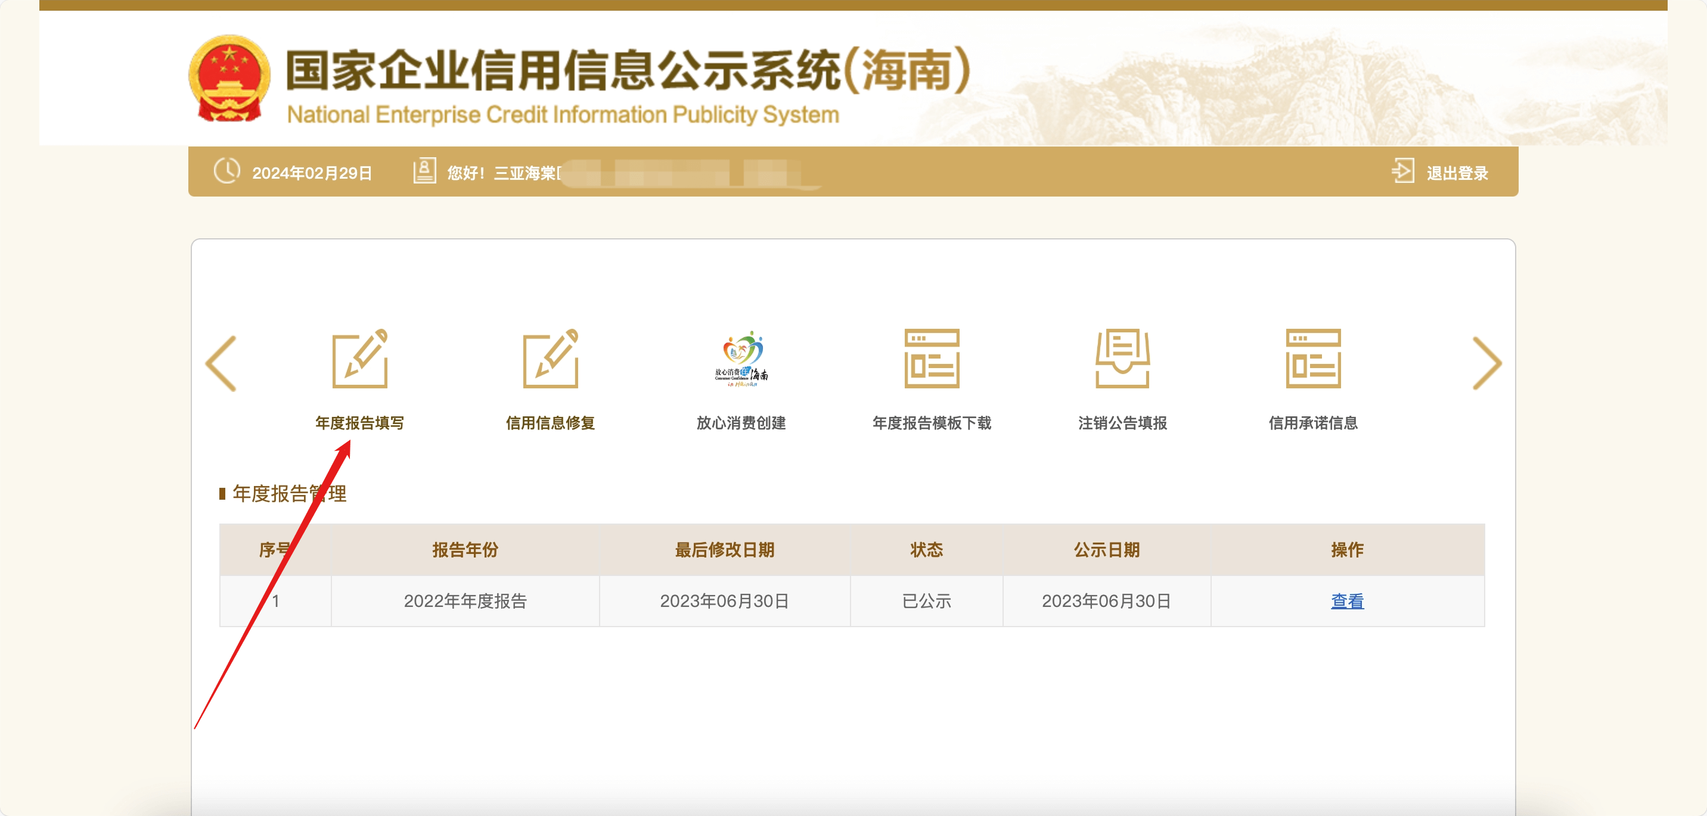This screenshot has height=816, width=1707.
Task: Open the 放心消费创建 Hainan logo icon
Action: [741, 359]
